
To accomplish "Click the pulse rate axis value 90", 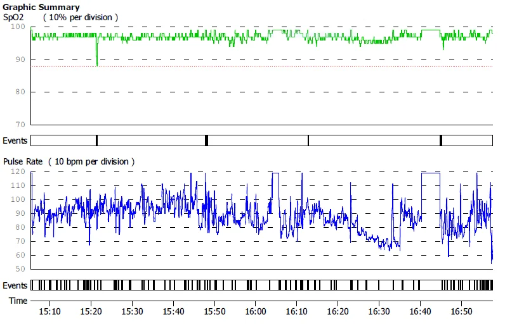I will click(20, 213).
